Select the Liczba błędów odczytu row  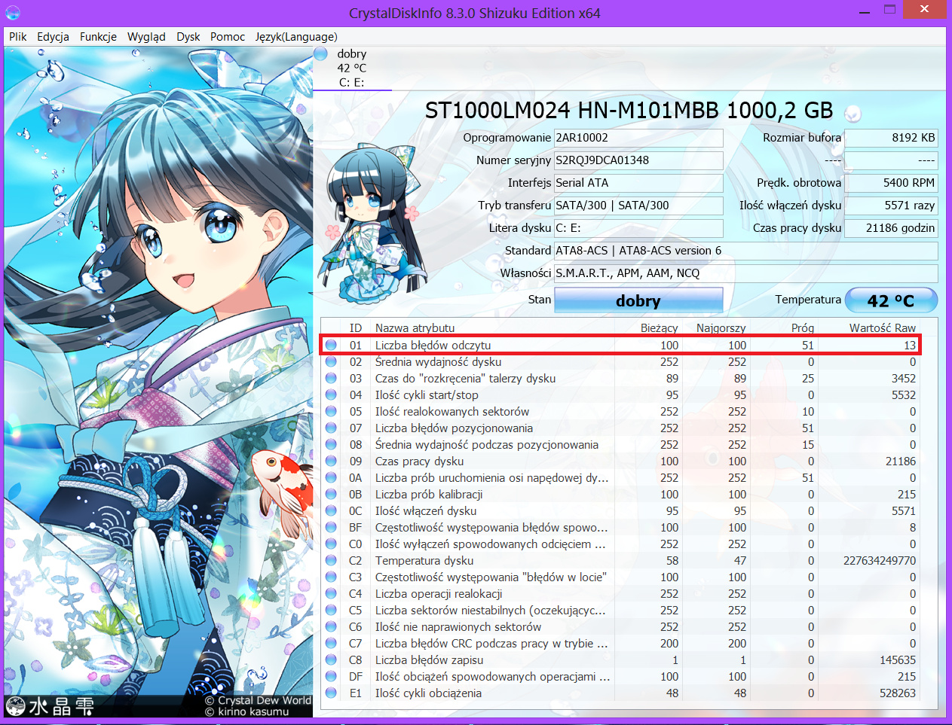pos(620,345)
